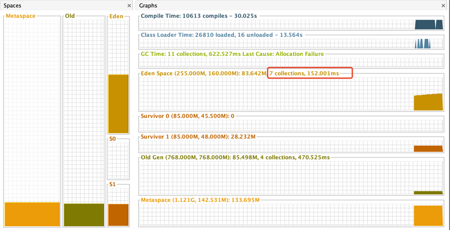
Task: Click the GC Time graph
Action: tap(291, 62)
